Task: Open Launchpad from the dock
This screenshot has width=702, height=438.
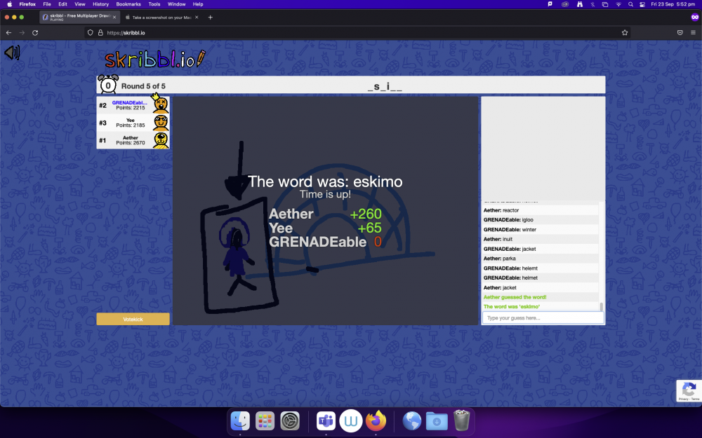Action: click(265, 421)
